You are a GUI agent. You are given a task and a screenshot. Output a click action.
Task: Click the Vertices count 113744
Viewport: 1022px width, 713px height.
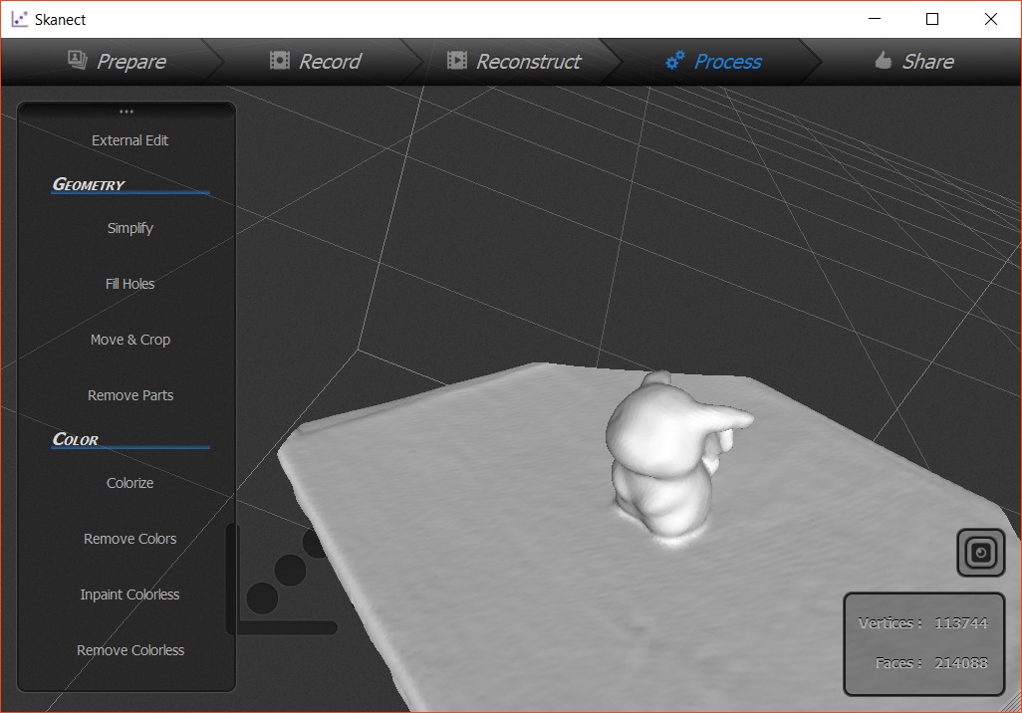pyautogui.click(x=960, y=623)
